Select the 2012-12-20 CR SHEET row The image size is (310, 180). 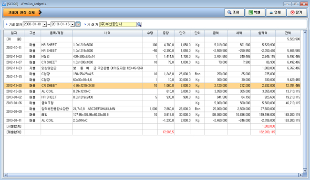click(x=152, y=86)
